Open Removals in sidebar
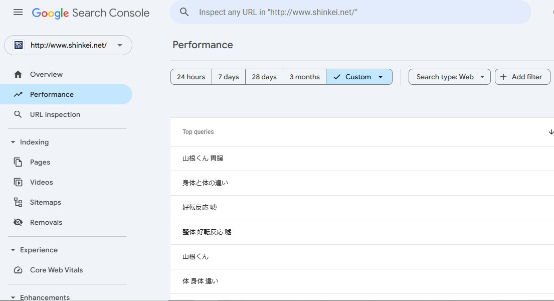The width and height of the screenshot is (554, 301). [66, 222]
